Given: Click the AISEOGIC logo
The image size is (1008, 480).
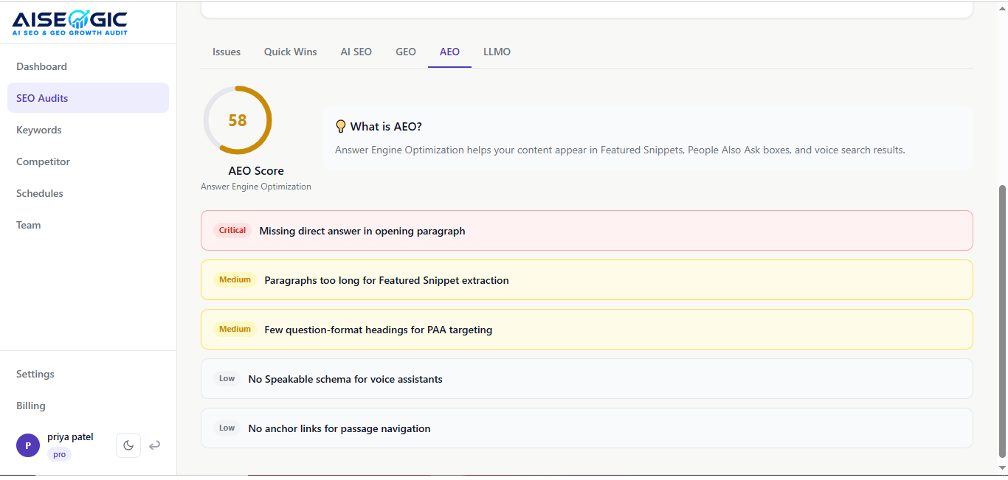Looking at the screenshot, I should (x=69, y=23).
